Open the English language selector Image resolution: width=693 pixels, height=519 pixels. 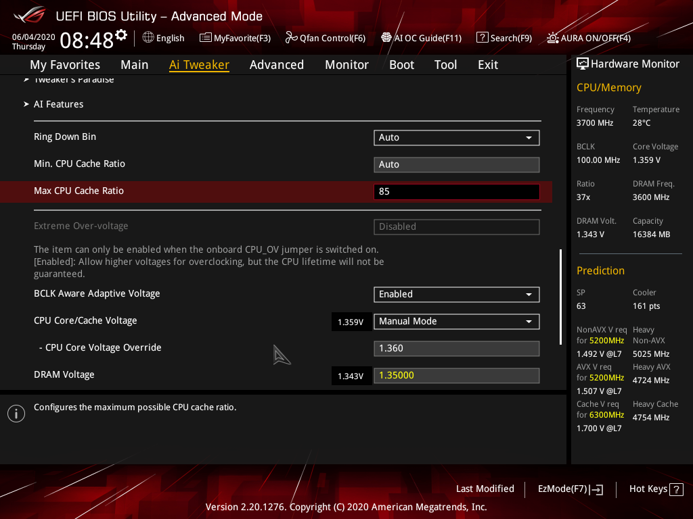pyautogui.click(x=163, y=38)
